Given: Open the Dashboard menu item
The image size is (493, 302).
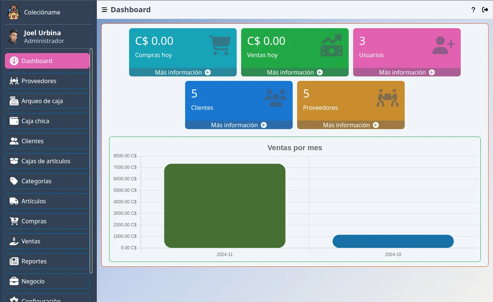Looking at the screenshot, I should click(x=47, y=60).
